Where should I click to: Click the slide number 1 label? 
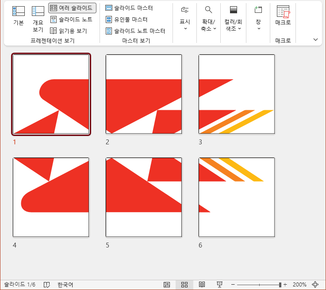coord(14,142)
